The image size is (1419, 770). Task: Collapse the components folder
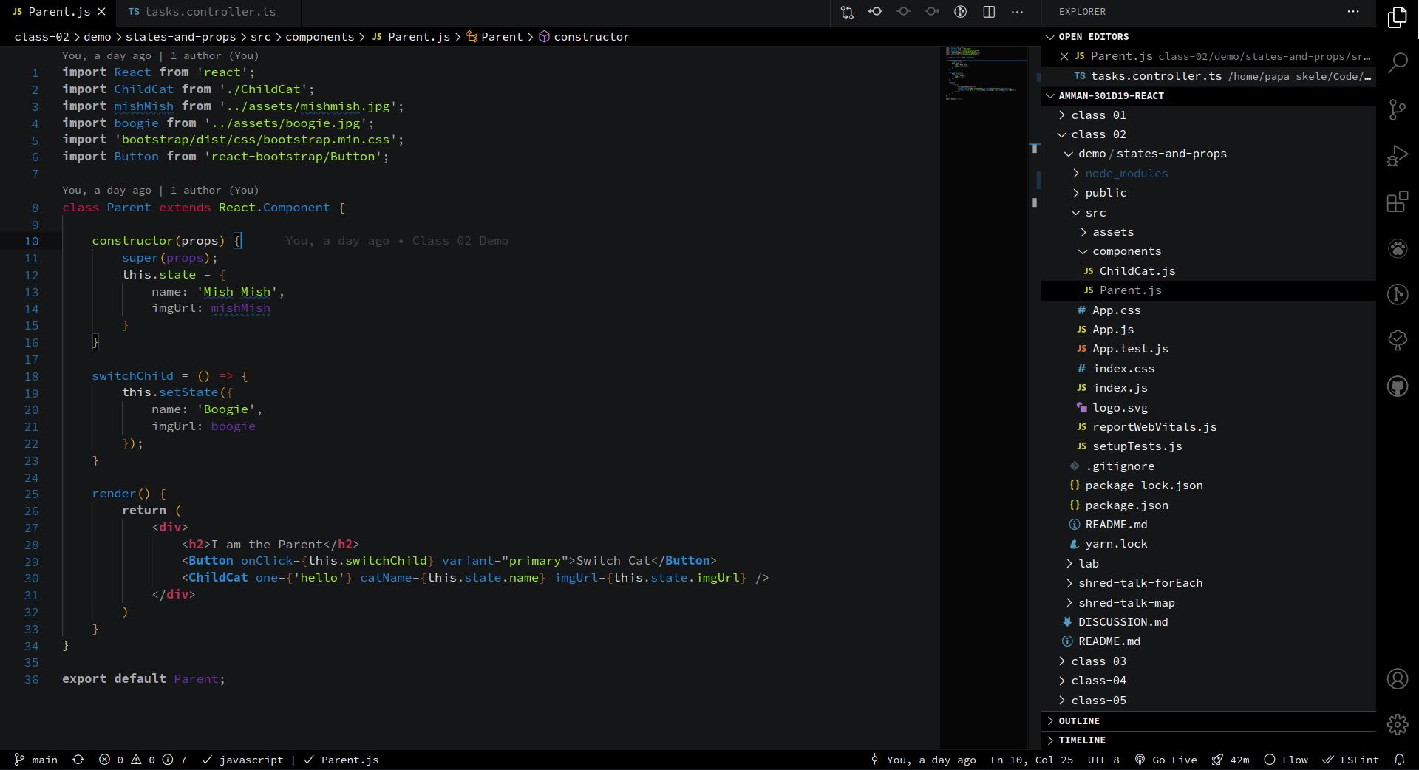point(1208,251)
